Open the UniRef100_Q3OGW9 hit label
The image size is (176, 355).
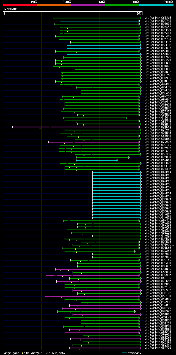pos(158,212)
